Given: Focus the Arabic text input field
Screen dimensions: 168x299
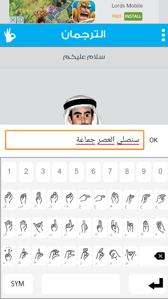Looking at the screenshot, I should click(75, 140).
